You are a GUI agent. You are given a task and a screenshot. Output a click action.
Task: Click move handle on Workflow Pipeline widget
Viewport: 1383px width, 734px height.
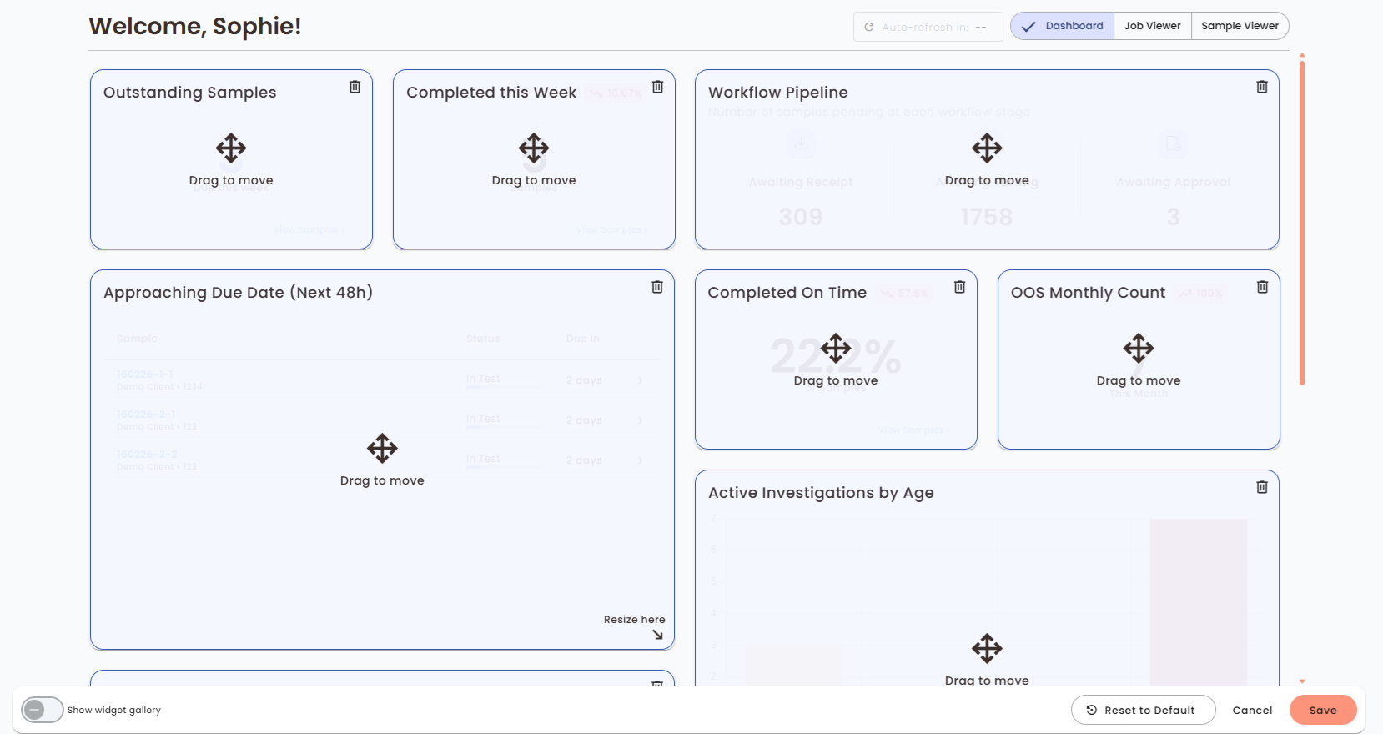(987, 148)
